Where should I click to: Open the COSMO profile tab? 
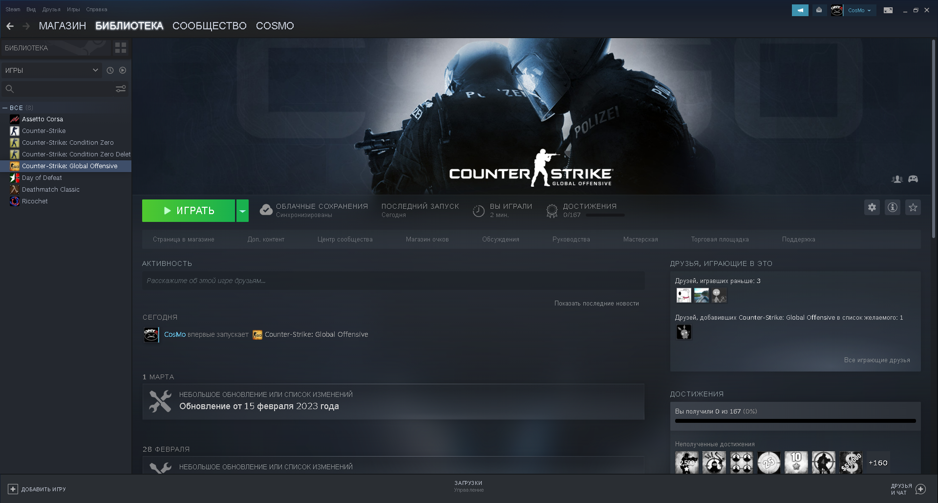click(x=275, y=26)
